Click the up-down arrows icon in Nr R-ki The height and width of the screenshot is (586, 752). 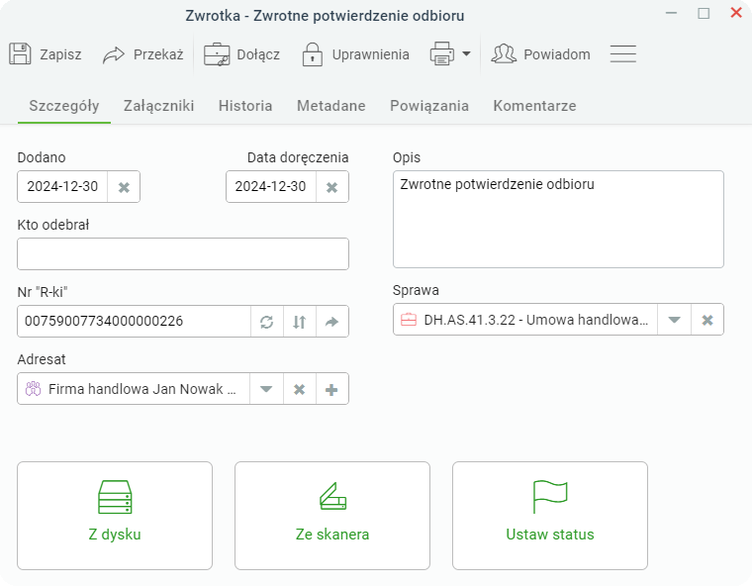click(x=299, y=322)
